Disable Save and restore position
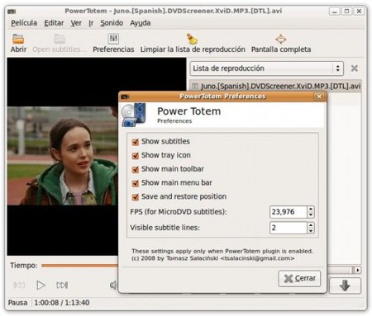Viewport: 372px width, 316px height. coord(136,197)
